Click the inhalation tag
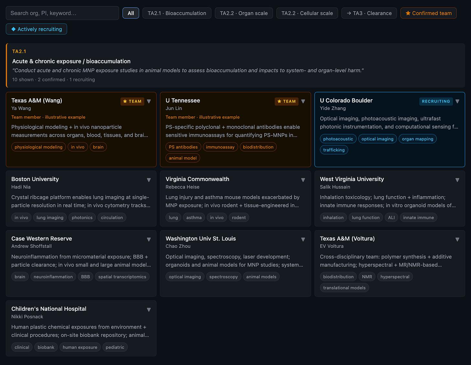Viewport: 471px width, 365px height. tap(333, 218)
